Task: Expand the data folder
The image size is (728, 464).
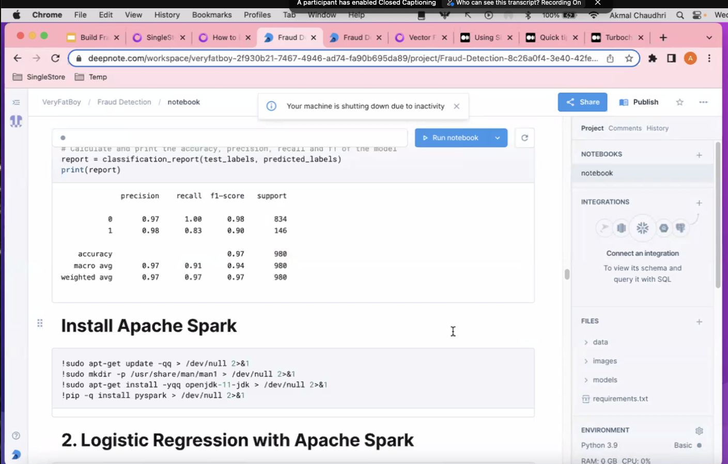Action: 600,342
